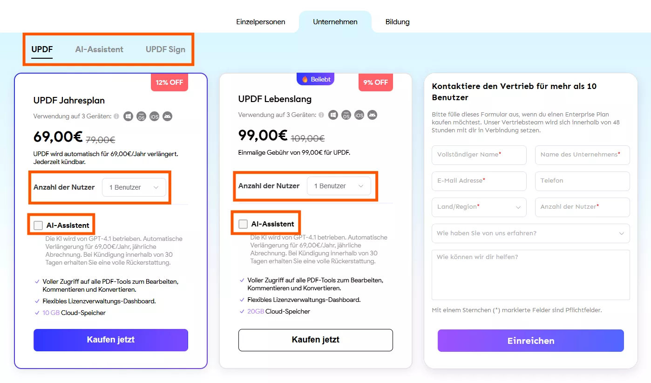Image resolution: width=651 pixels, height=383 pixels.
Task: Open Lebenslang Anzahl der Nutzer dropdown
Action: [339, 186]
